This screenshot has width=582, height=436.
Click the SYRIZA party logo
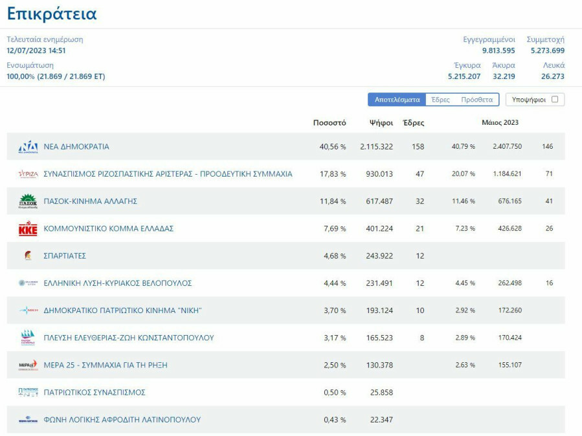(28, 174)
